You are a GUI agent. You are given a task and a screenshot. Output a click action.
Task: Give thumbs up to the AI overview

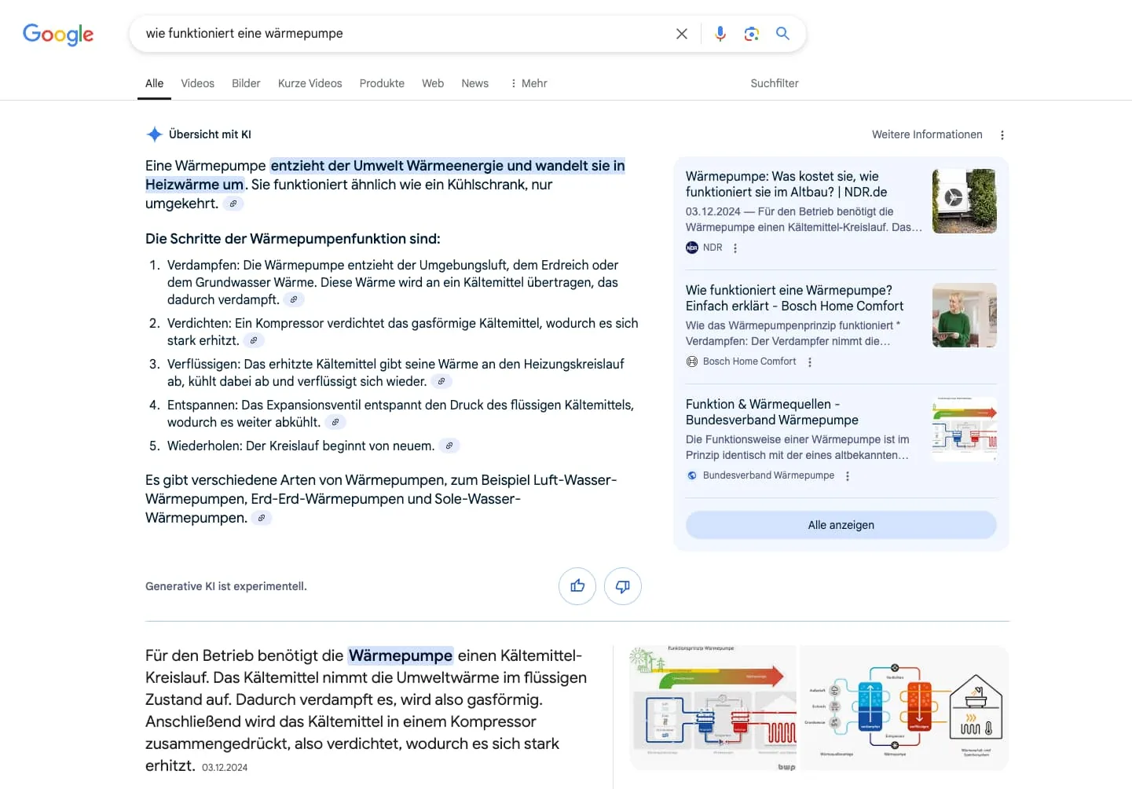point(577,586)
